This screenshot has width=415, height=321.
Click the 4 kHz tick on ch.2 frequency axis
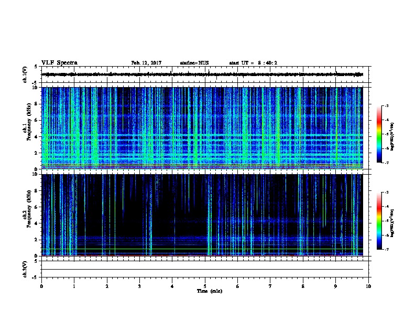[x=37, y=223]
